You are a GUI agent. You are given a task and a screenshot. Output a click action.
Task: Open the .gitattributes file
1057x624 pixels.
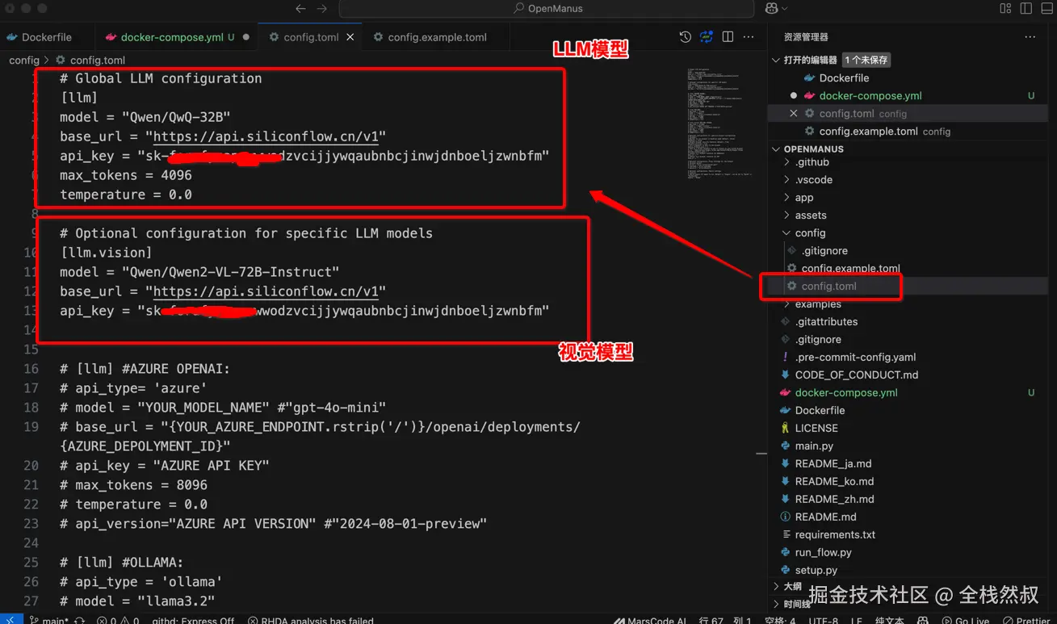tap(826, 322)
